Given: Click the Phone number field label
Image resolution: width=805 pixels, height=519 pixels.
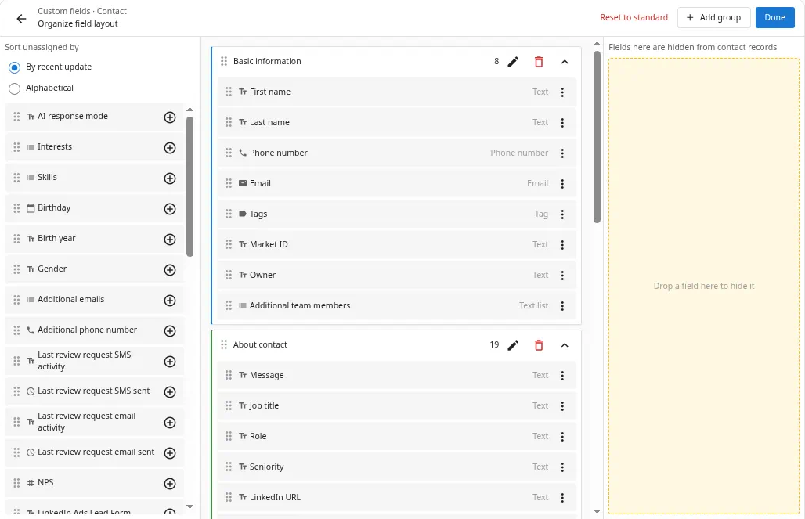Looking at the screenshot, I should pos(278,153).
